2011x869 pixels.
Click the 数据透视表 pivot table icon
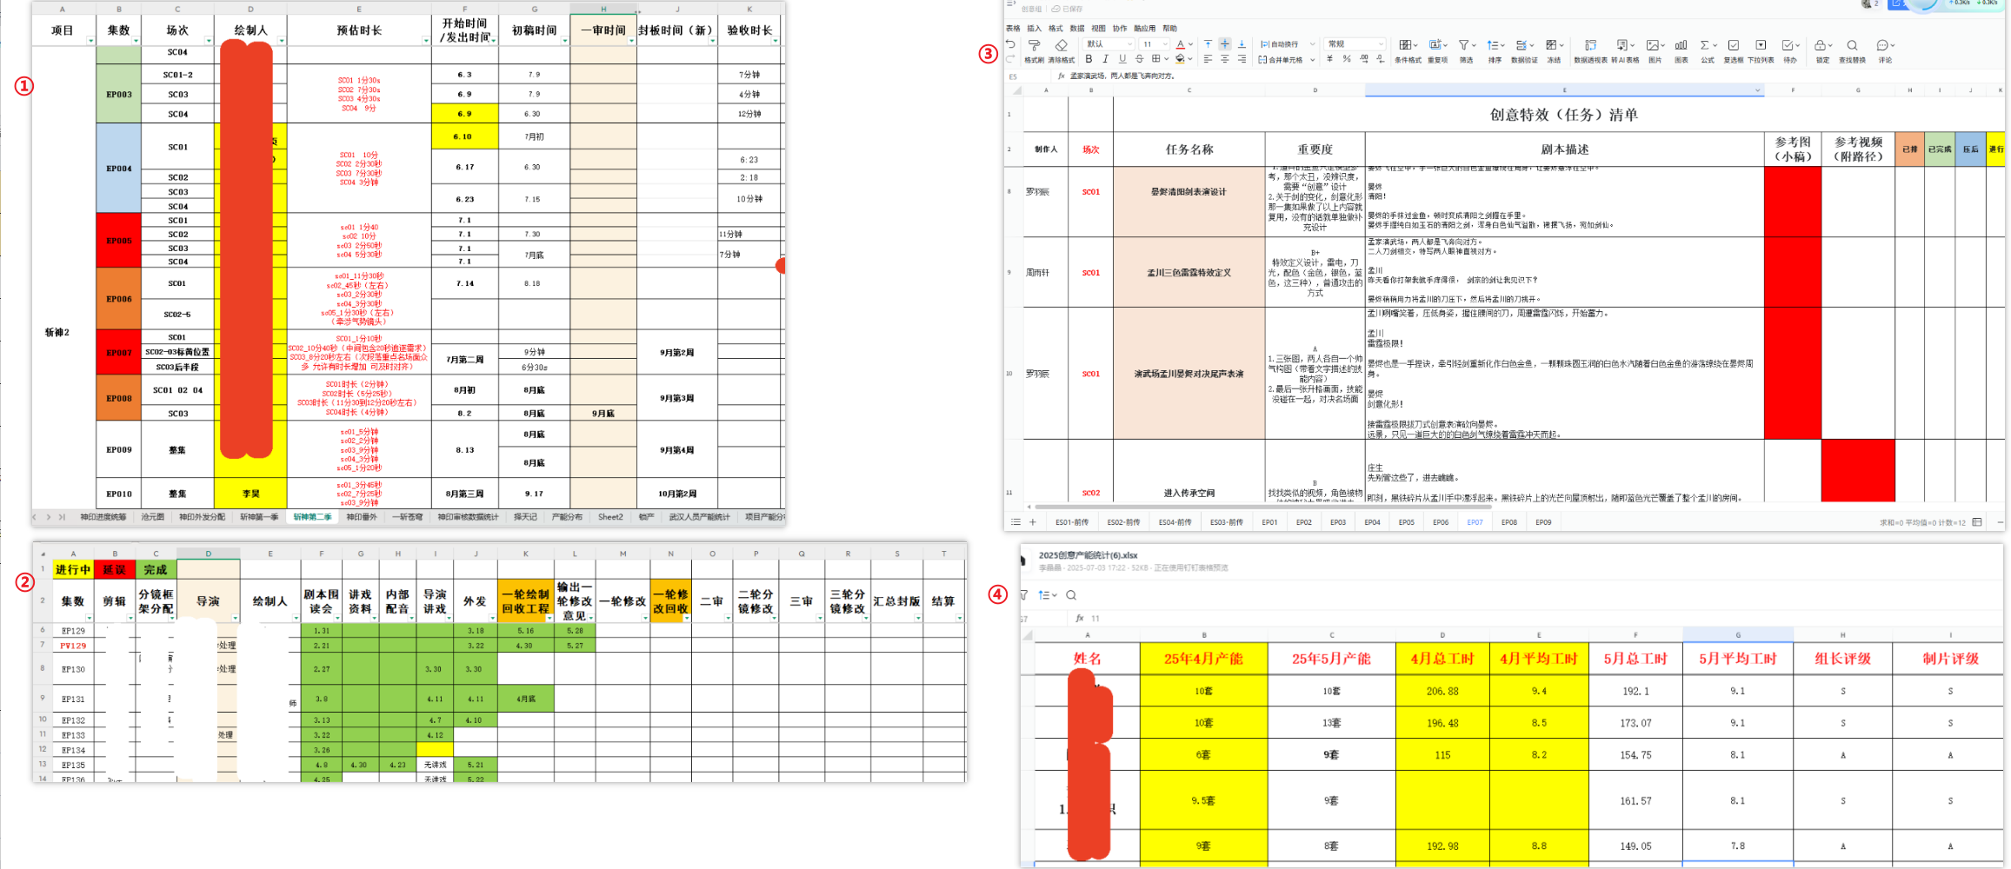click(1589, 46)
